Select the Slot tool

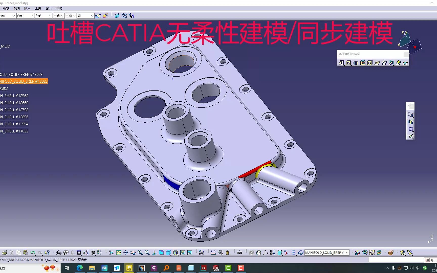[384, 63]
